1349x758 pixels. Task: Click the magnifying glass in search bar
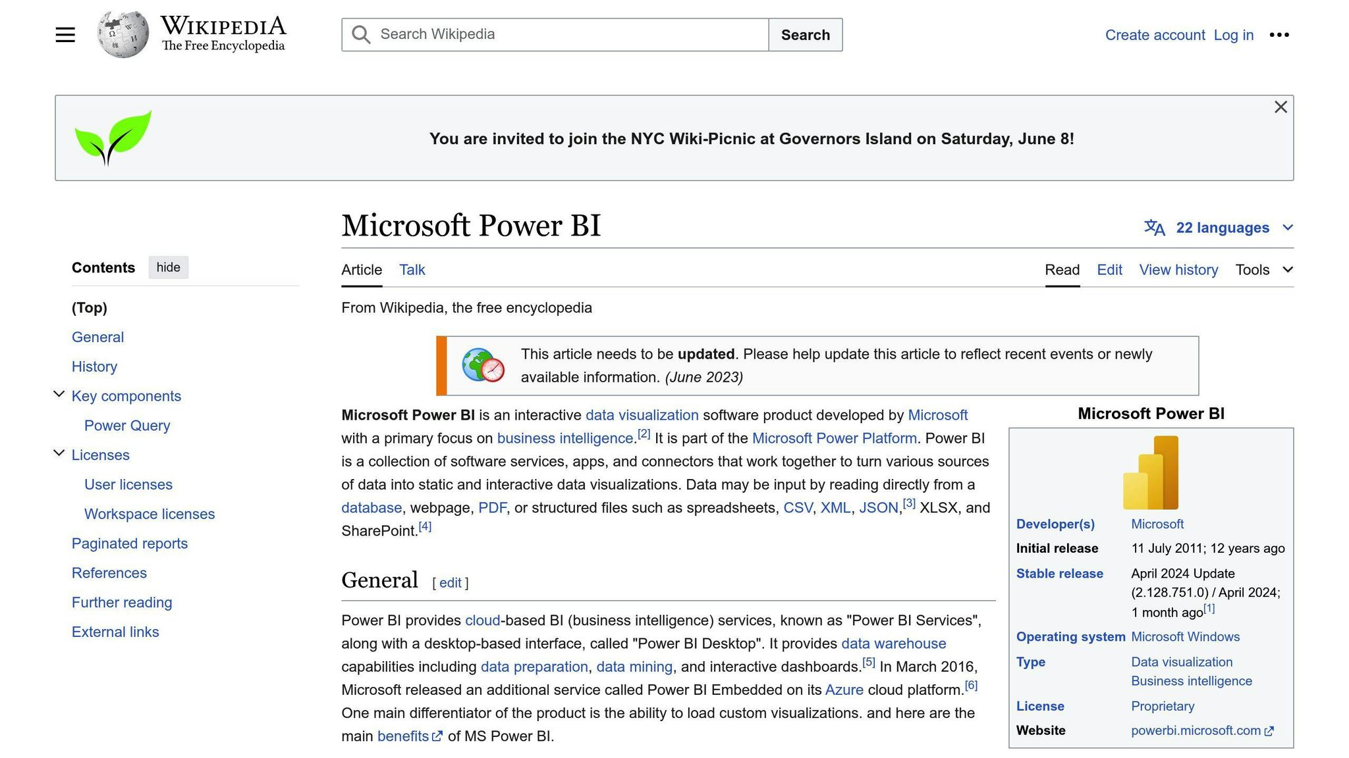tap(360, 34)
